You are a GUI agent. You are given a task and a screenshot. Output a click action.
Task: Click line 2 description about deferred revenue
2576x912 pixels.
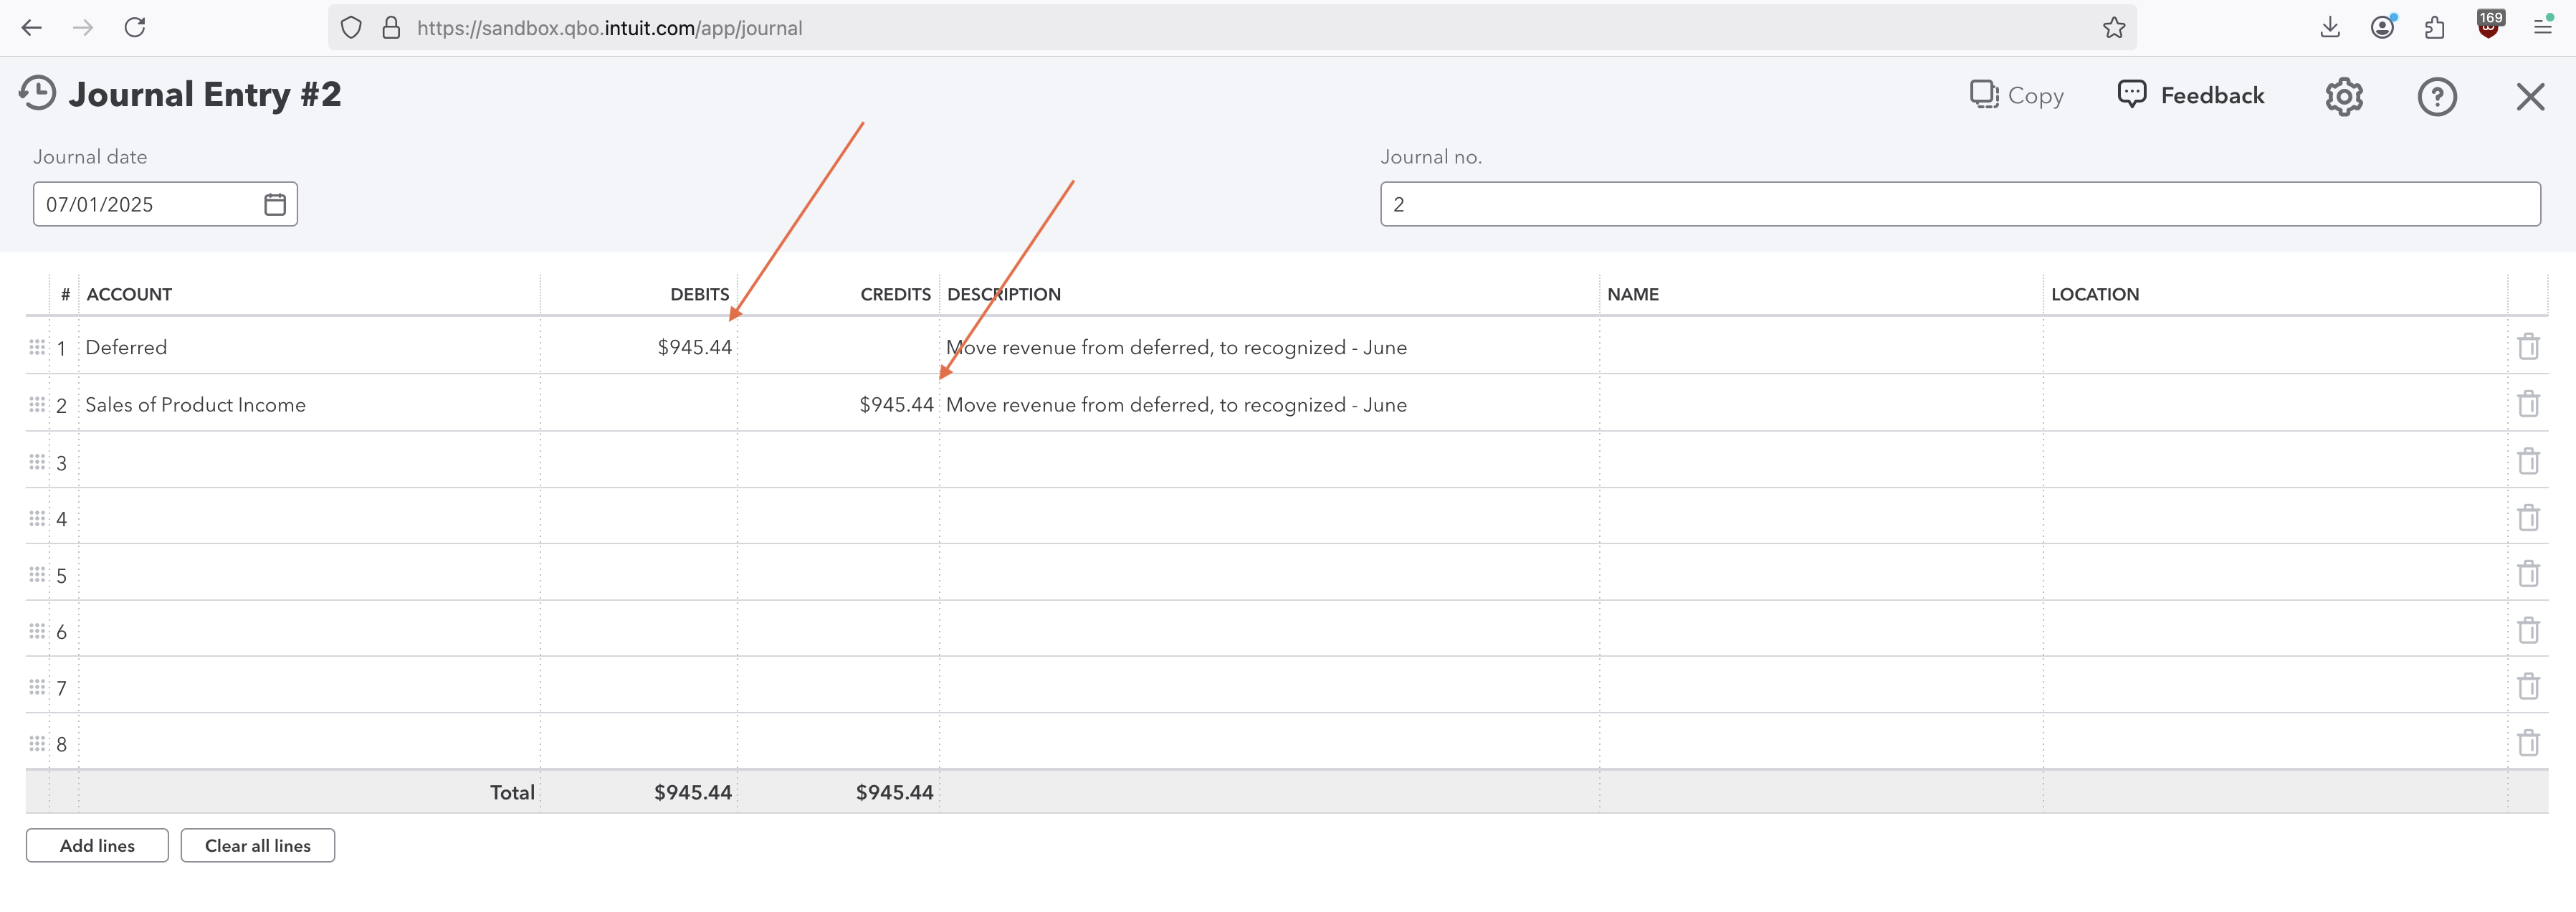(1176, 404)
